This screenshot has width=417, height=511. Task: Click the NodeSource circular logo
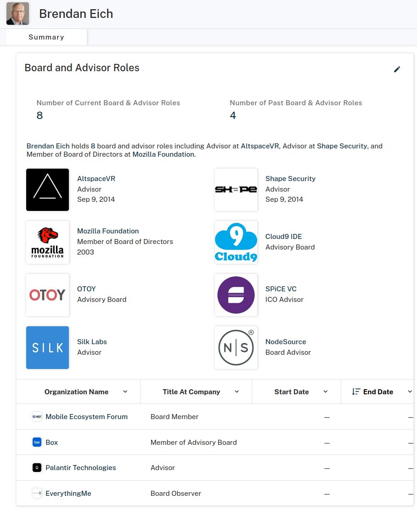point(236,347)
